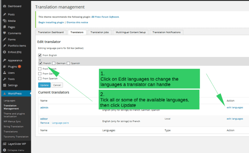
Task: Click Begin installing plugin link
Action: tap(51, 22)
